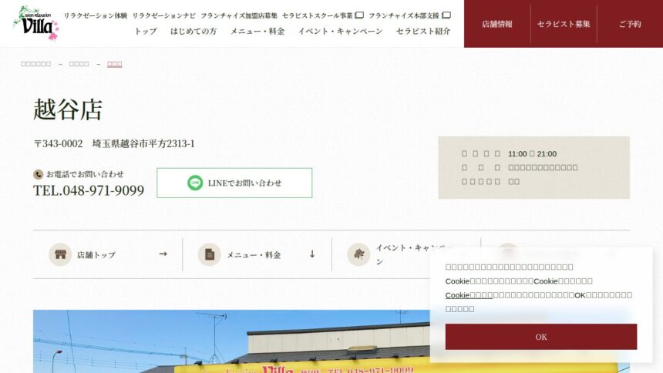The image size is (663, 373).
Task: Open the Cookie policy link
Action: coord(469,294)
